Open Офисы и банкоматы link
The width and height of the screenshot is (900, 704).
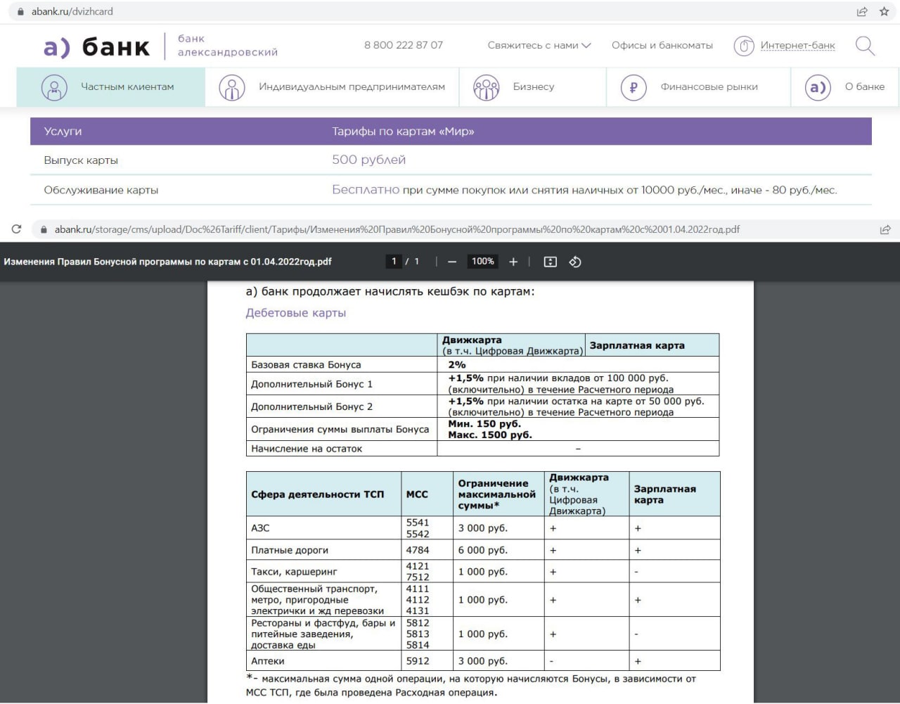tap(662, 45)
